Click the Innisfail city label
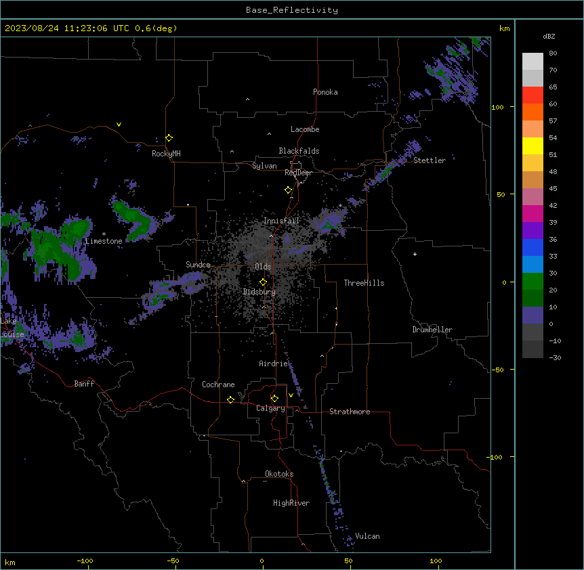Viewport: 584px width, 570px height. [x=281, y=221]
